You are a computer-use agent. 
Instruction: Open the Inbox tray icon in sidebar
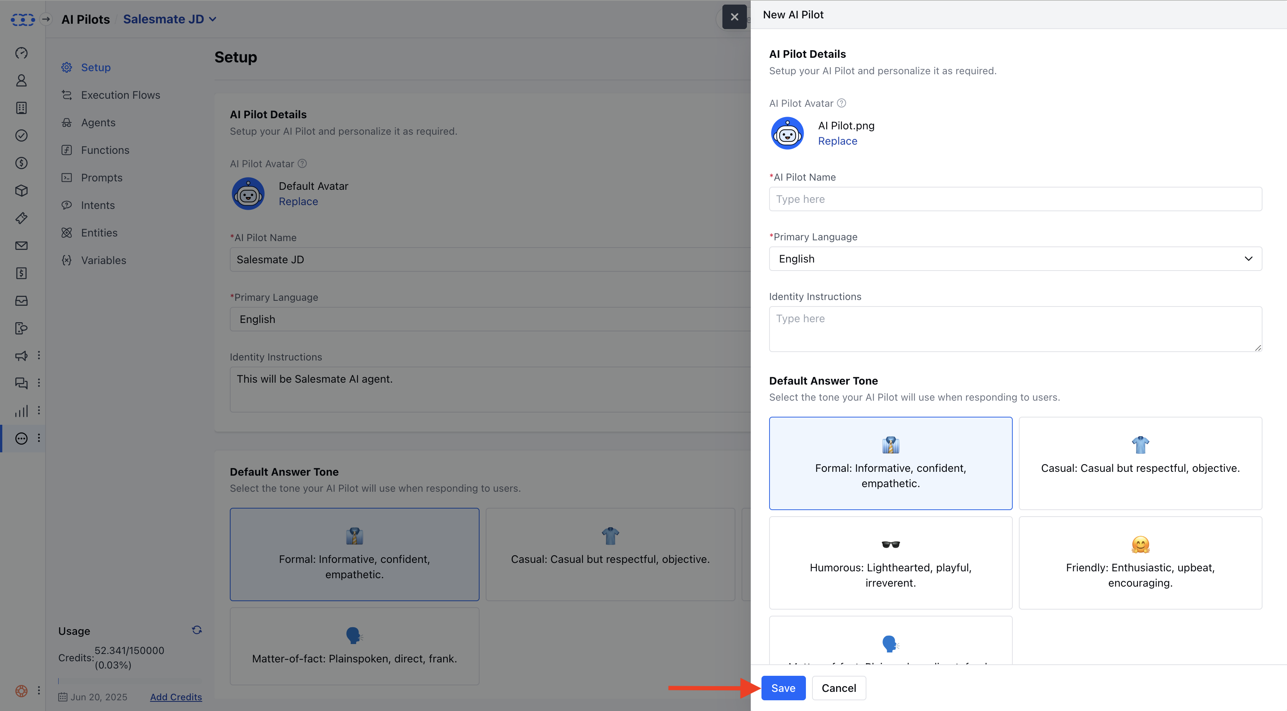[x=21, y=300]
